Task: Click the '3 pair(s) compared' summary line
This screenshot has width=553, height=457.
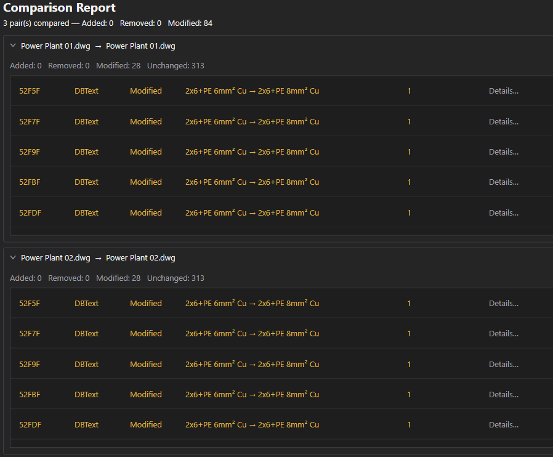Action: pos(108,23)
